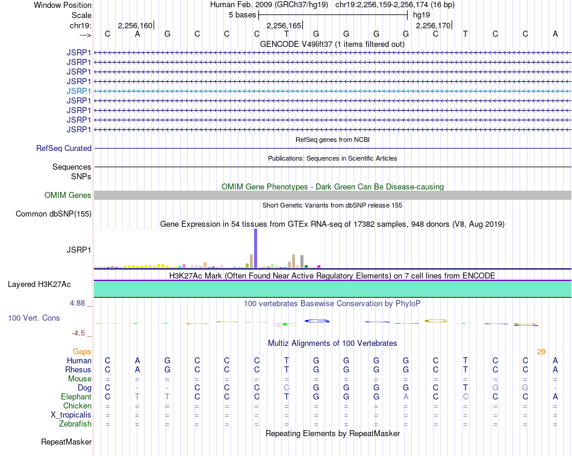Click the orange gap count 29
572x456 pixels.
pyautogui.click(x=541, y=352)
